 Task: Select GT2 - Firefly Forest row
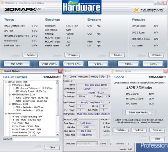click(x=31, y=92)
